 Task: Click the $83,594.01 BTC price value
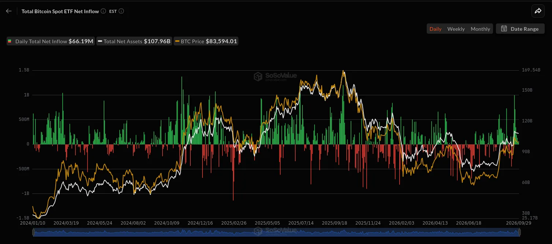(221, 41)
